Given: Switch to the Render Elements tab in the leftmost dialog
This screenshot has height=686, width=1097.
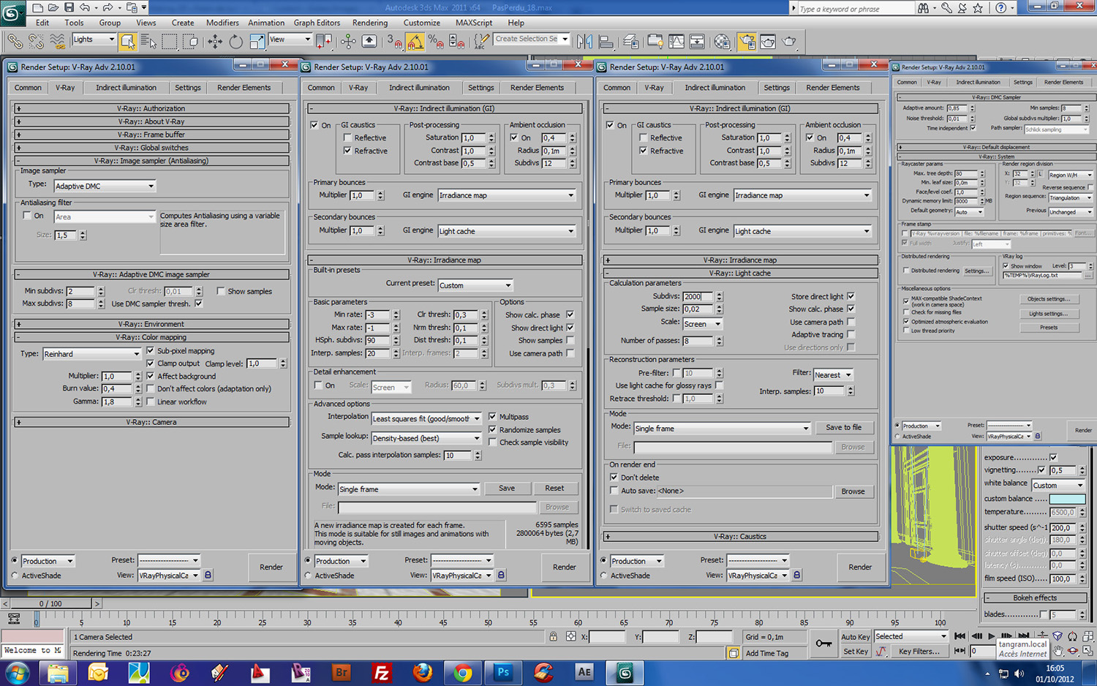Looking at the screenshot, I should point(244,88).
